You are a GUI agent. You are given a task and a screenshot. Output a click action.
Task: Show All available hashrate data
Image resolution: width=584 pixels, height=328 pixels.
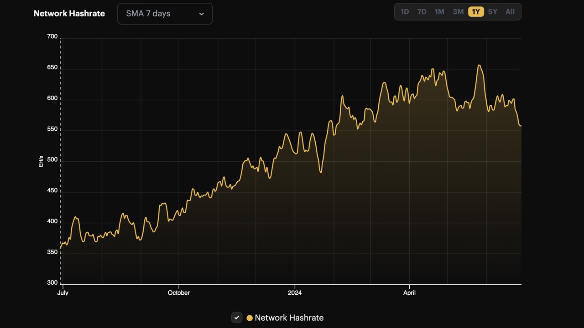pyautogui.click(x=510, y=12)
